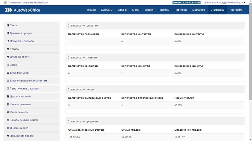Click the shuffle icon beside Эксперименты
Viewport: 252px width, 141px height.
click(x=8, y=112)
